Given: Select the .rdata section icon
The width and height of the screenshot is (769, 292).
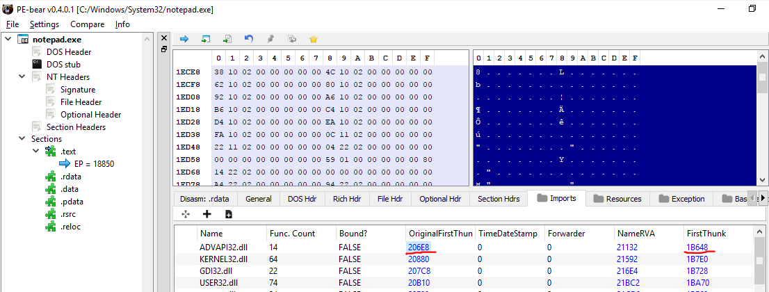Looking at the screenshot, I should pyautogui.click(x=51, y=176).
